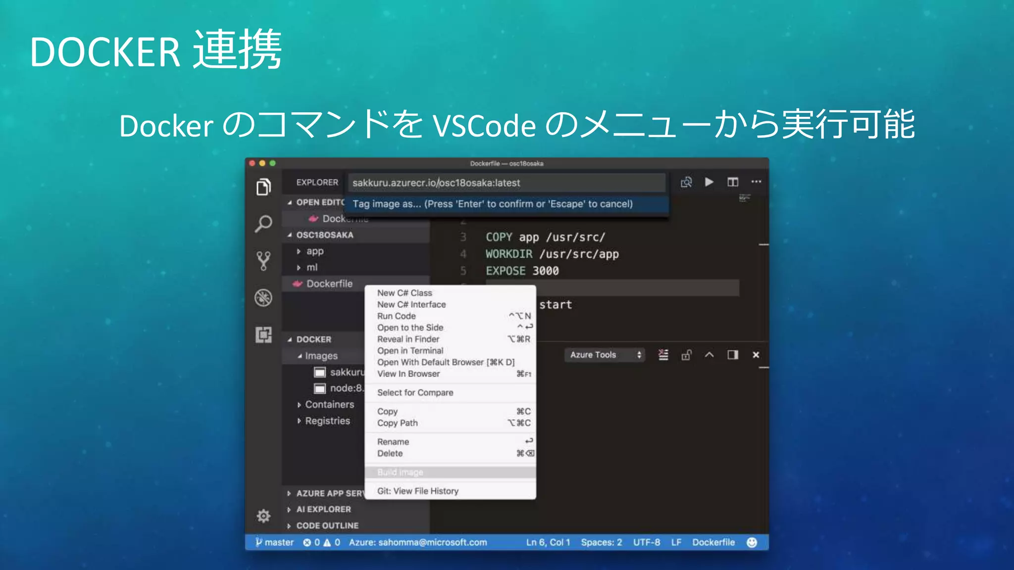Choose Rename from the context menu
Viewport: 1014px width, 570px height.
point(450,441)
